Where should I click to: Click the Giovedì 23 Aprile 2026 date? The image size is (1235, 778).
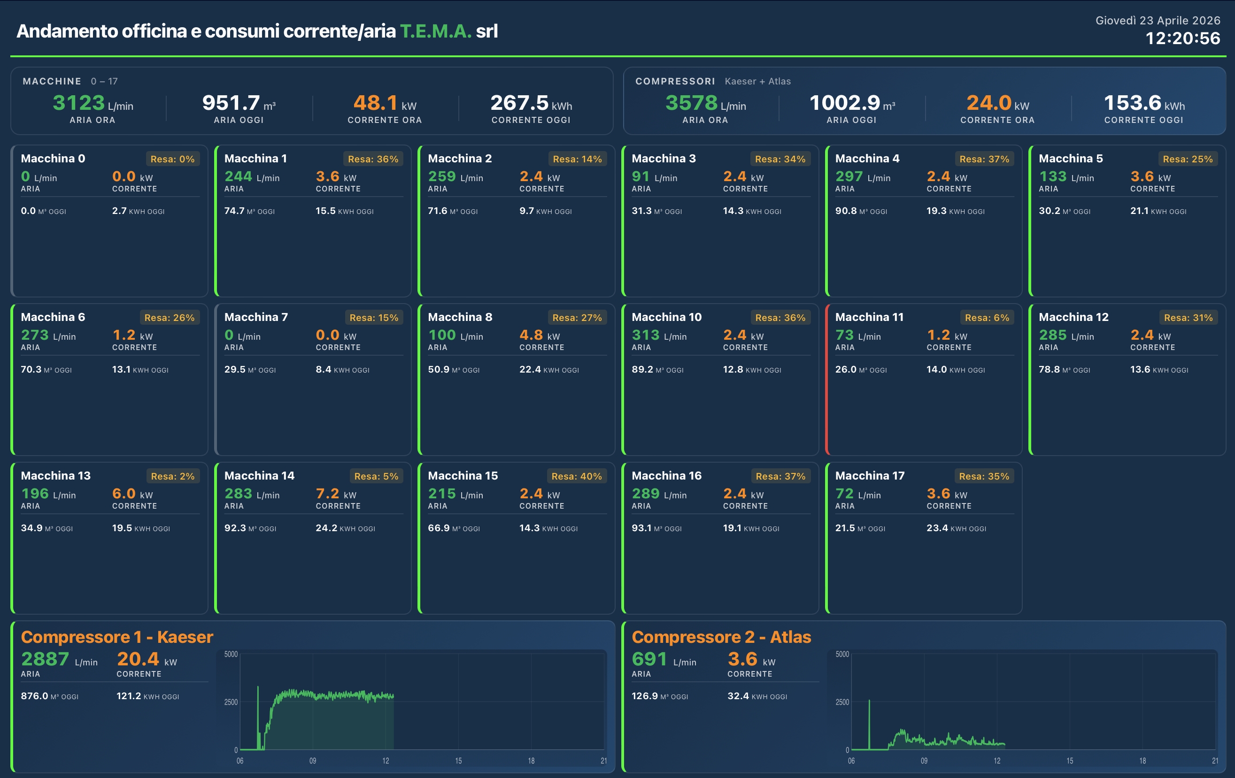[x=1157, y=21]
